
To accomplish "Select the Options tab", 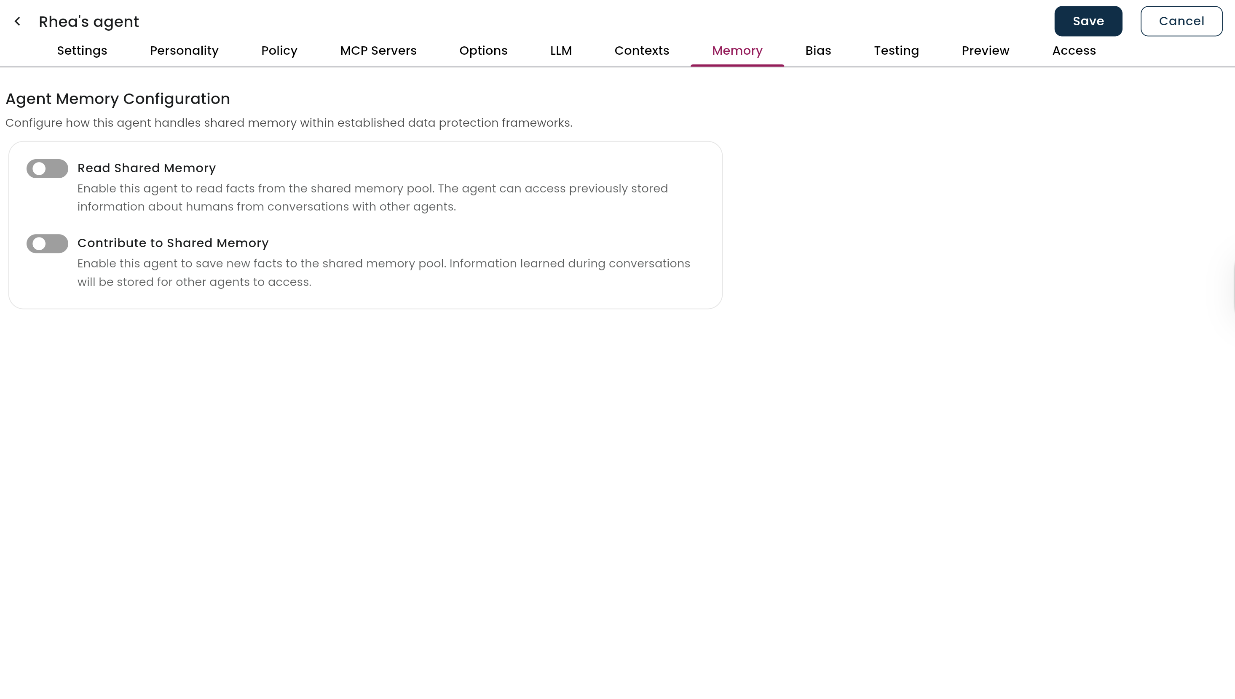I will coord(483,51).
